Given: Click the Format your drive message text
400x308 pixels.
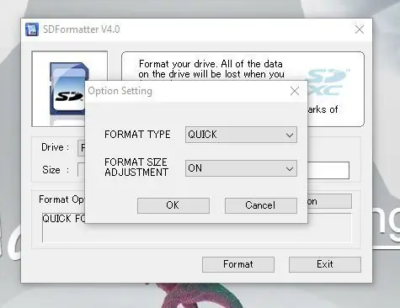Looking at the screenshot, I should point(211,69).
